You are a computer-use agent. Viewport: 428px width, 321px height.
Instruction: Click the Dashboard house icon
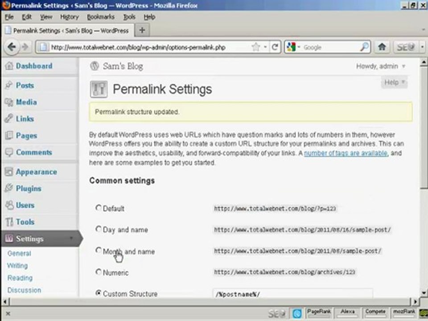pyautogui.click(x=9, y=66)
